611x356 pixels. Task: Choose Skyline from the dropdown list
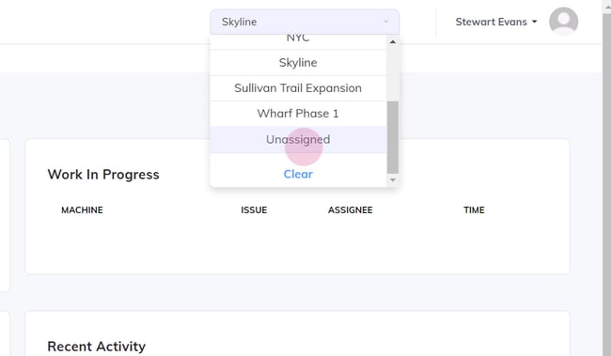(x=298, y=62)
